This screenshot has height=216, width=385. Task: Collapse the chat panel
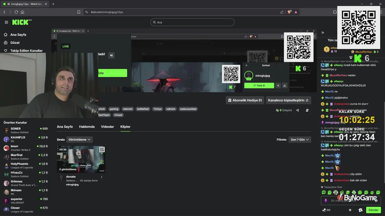point(323,33)
